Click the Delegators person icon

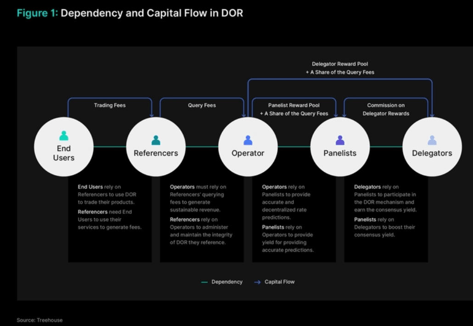pos(432,140)
